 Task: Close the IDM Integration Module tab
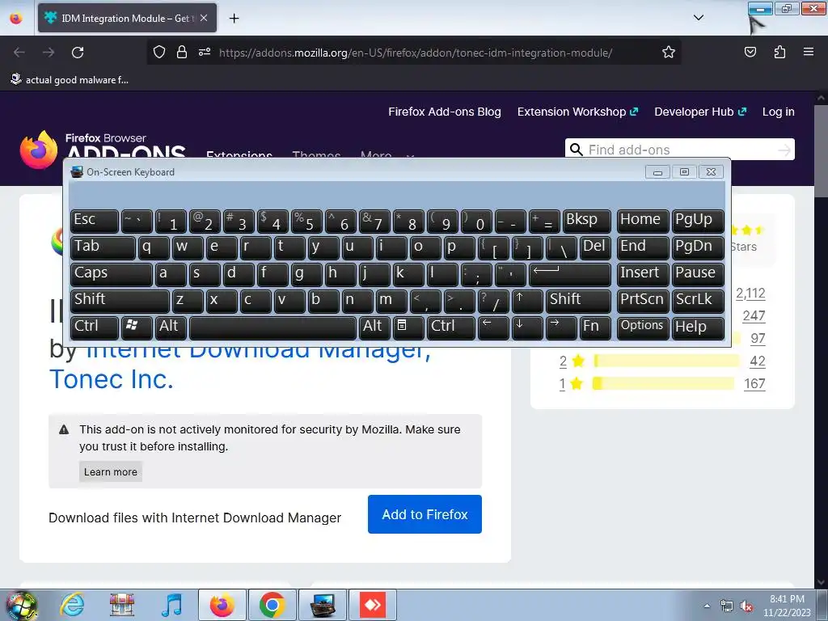tap(204, 18)
